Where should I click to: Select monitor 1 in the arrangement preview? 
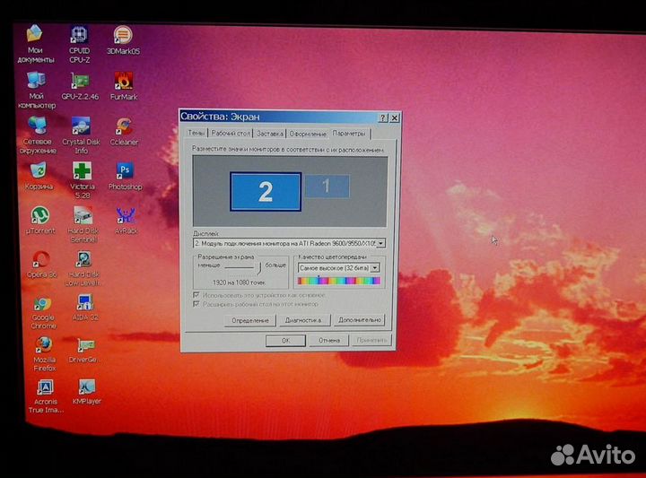[x=326, y=186]
